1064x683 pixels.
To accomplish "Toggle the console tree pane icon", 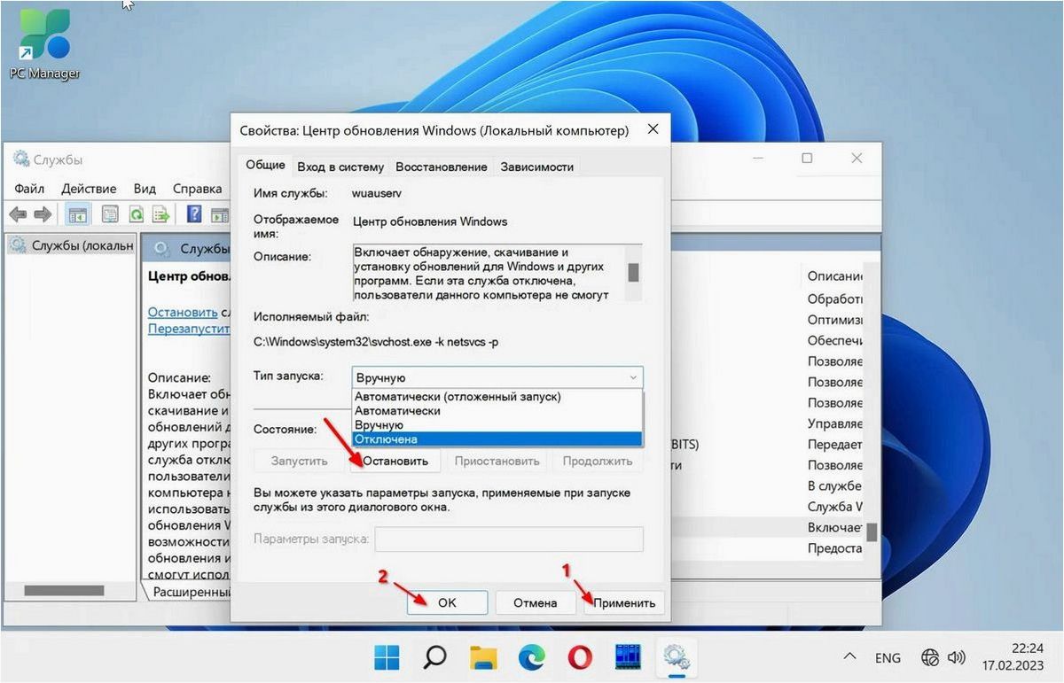I will pos(77,214).
